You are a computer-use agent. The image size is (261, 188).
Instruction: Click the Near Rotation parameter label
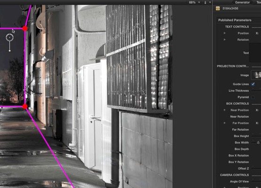pyautogui.click(x=239, y=117)
